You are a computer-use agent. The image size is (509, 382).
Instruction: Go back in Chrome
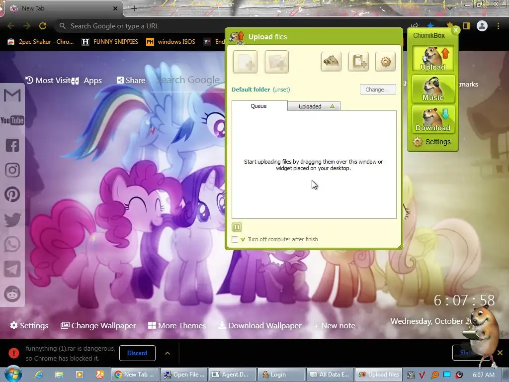pyautogui.click(x=11, y=26)
